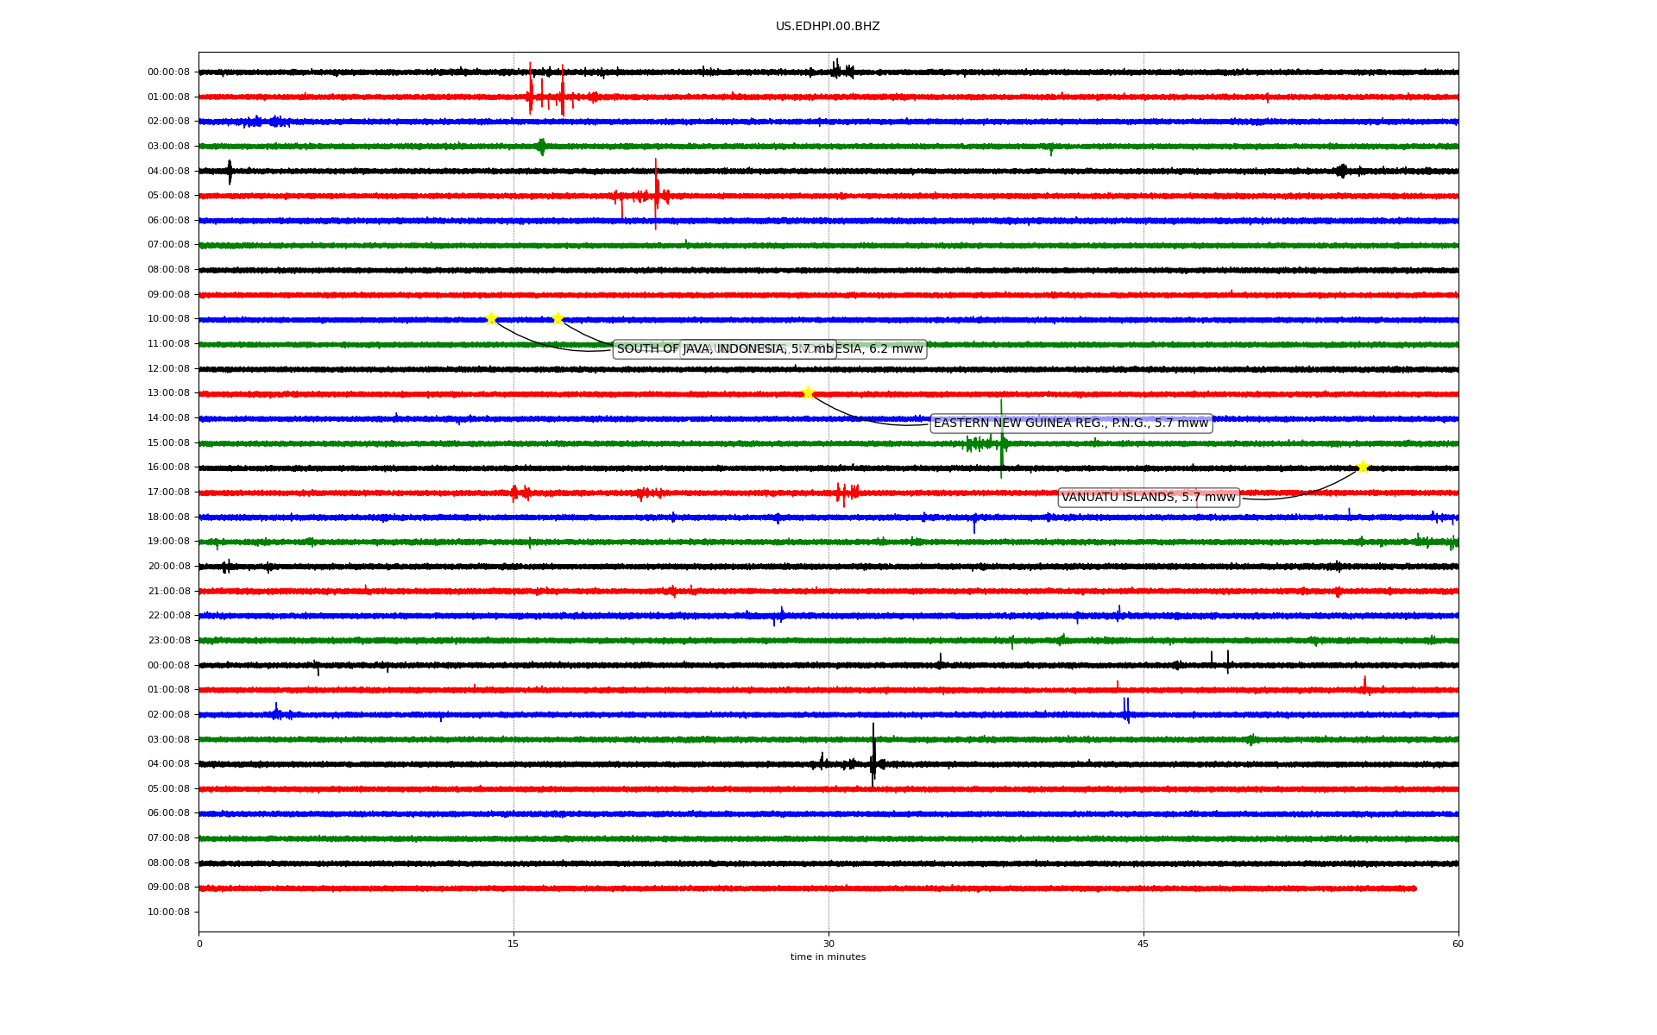This screenshot has height=1035, width=1657.
Task: Pick the 13:00:08 time label
Action: click(x=168, y=393)
